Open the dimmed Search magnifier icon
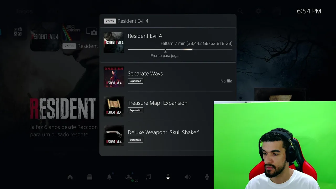336x189 pixels. (240, 11)
